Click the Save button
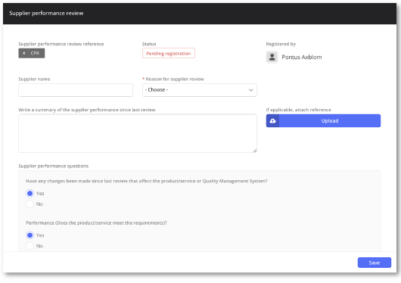The width and height of the screenshot is (401, 283). click(x=375, y=263)
